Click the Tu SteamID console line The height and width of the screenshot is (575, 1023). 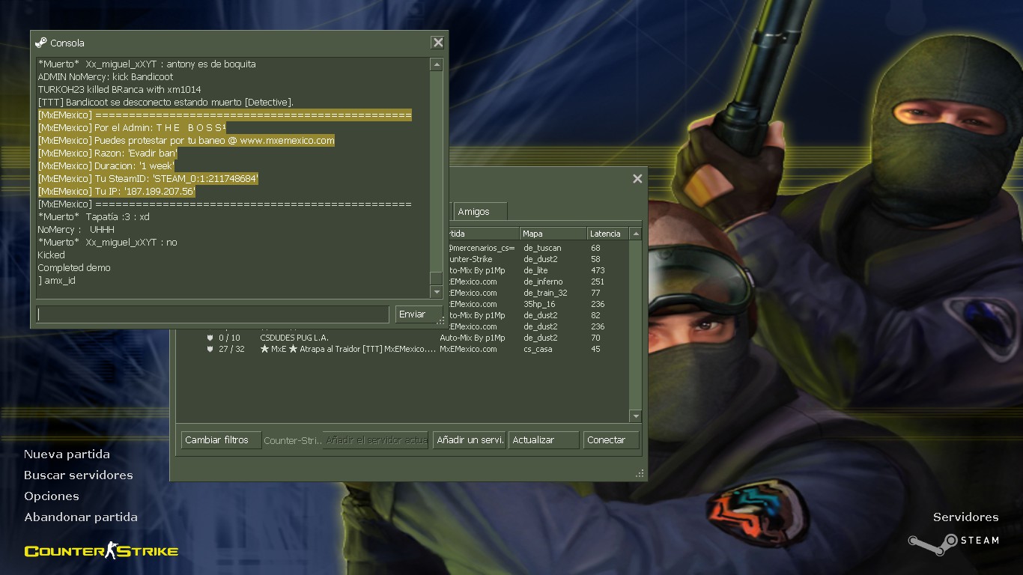click(148, 179)
